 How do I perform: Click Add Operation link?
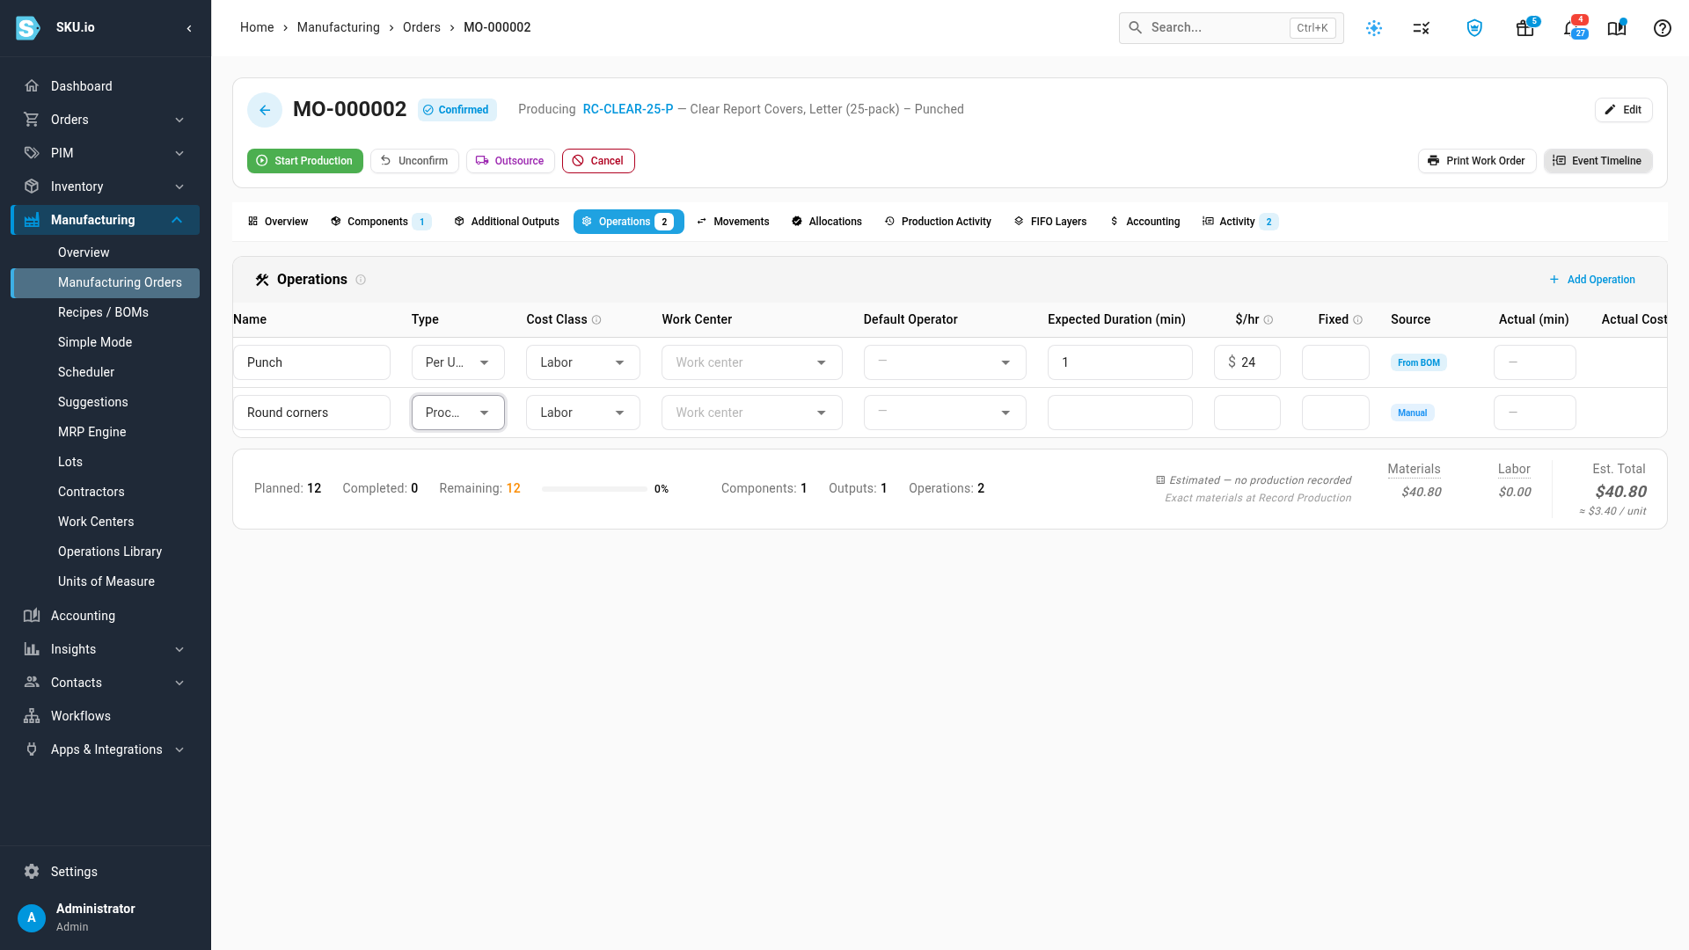coord(1592,280)
